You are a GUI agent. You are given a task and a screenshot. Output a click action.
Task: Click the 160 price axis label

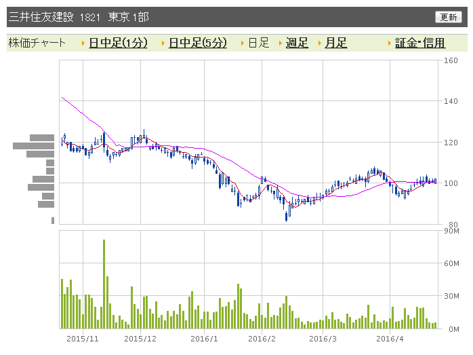click(451, 60)
